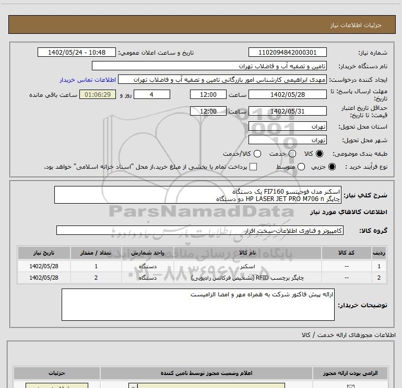Image resolution: width=402 pixels, height=388 pixels.
Task: Click the تاریخ نیاز column header
Action: pyautogui.click(x=44, y=253)
